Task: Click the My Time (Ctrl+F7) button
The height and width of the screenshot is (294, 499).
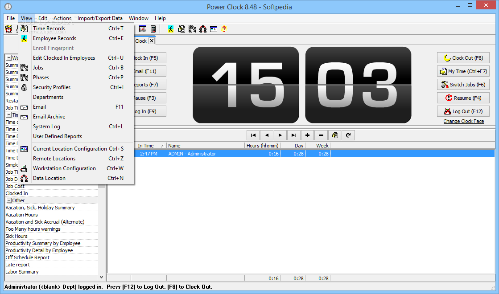Action: pos(463,71)
